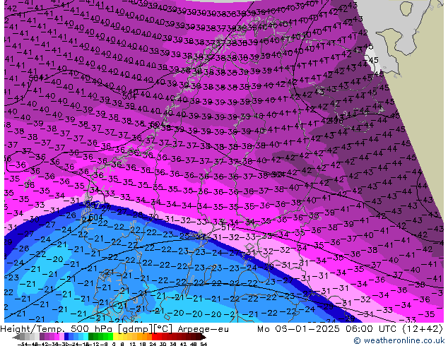Click the '06:00 UTC' time label
448x346 pixels.
click(x=370, y=329)
